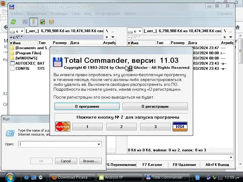Click the browser vertical scrollbar behind window
The width and height of the screenshot is (243, 182).
tap(240, 99)
